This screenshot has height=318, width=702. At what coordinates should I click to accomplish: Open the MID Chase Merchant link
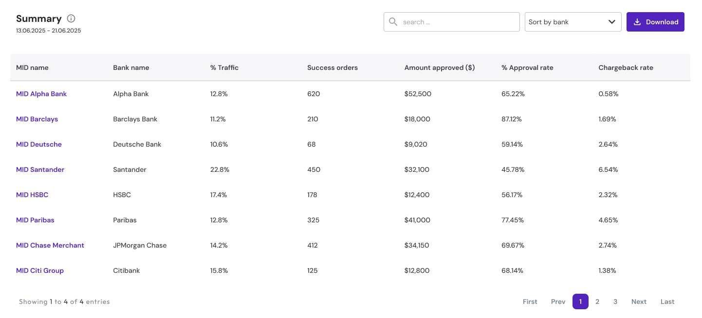click(x=50, y=245)
